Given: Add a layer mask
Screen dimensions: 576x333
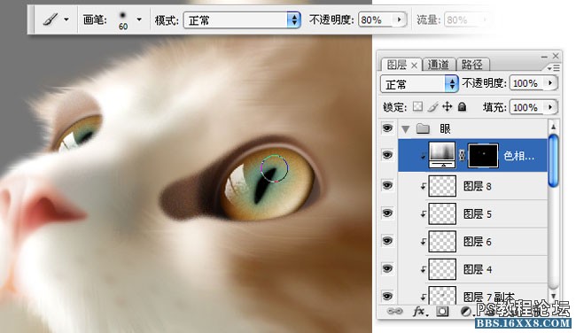Looking at the screenshot, I should click(x=442, y=312).
